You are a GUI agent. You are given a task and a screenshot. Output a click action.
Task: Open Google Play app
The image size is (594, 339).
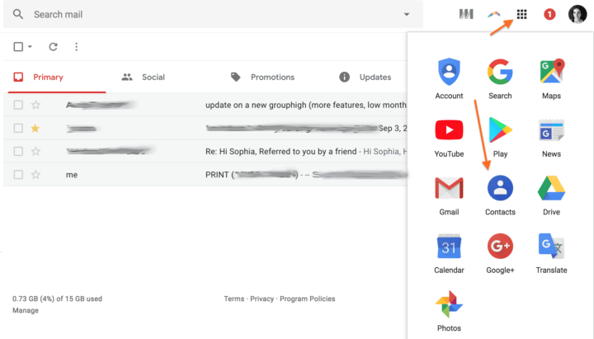tap(500, 138)
